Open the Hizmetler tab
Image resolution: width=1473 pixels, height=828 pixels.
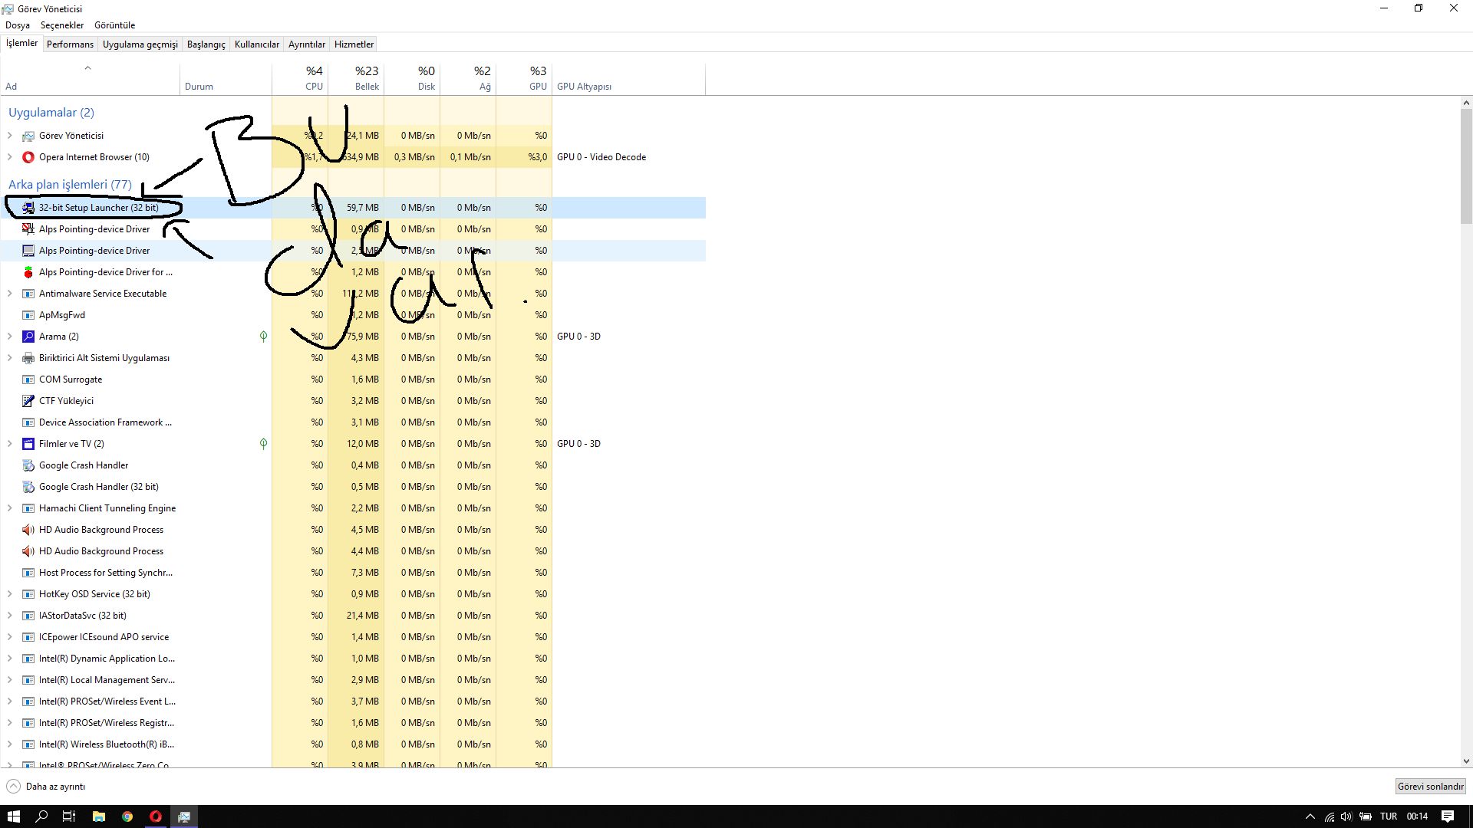[x=354, y=44]
